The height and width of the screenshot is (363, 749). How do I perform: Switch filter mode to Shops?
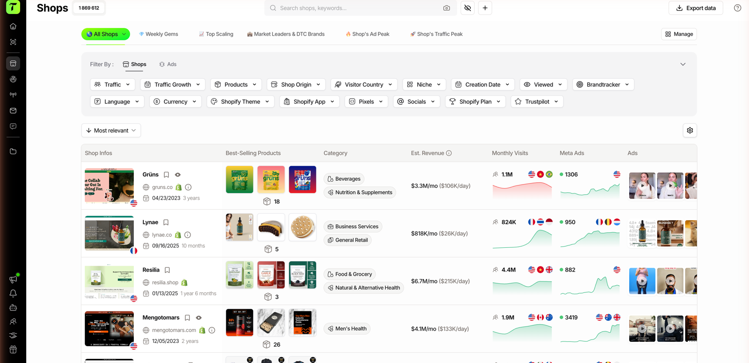134,64
